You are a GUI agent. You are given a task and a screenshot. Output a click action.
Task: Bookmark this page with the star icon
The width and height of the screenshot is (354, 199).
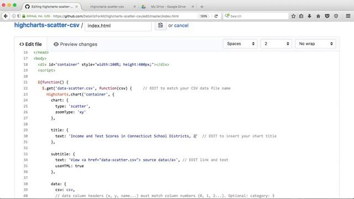(293, 16)
